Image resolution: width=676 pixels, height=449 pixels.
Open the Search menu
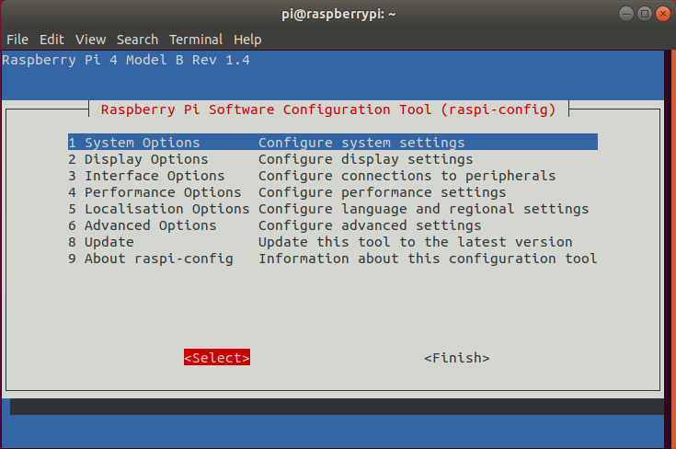coord(138,40)
